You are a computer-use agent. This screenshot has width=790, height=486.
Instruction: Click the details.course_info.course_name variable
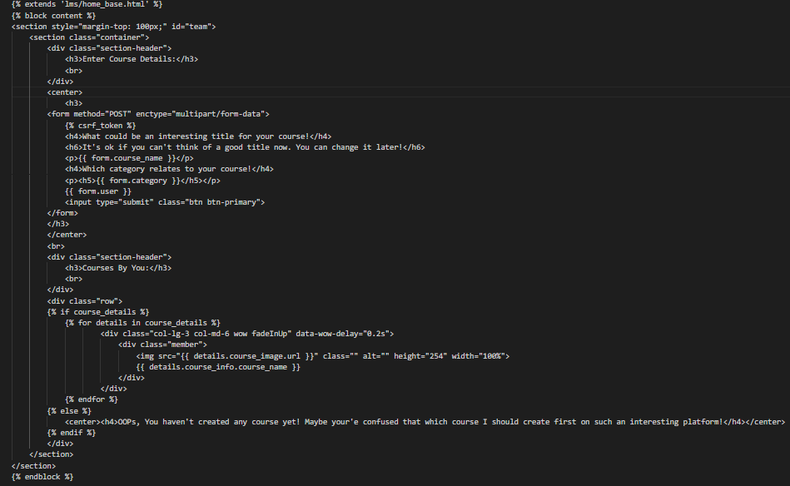tap(217, 367)
